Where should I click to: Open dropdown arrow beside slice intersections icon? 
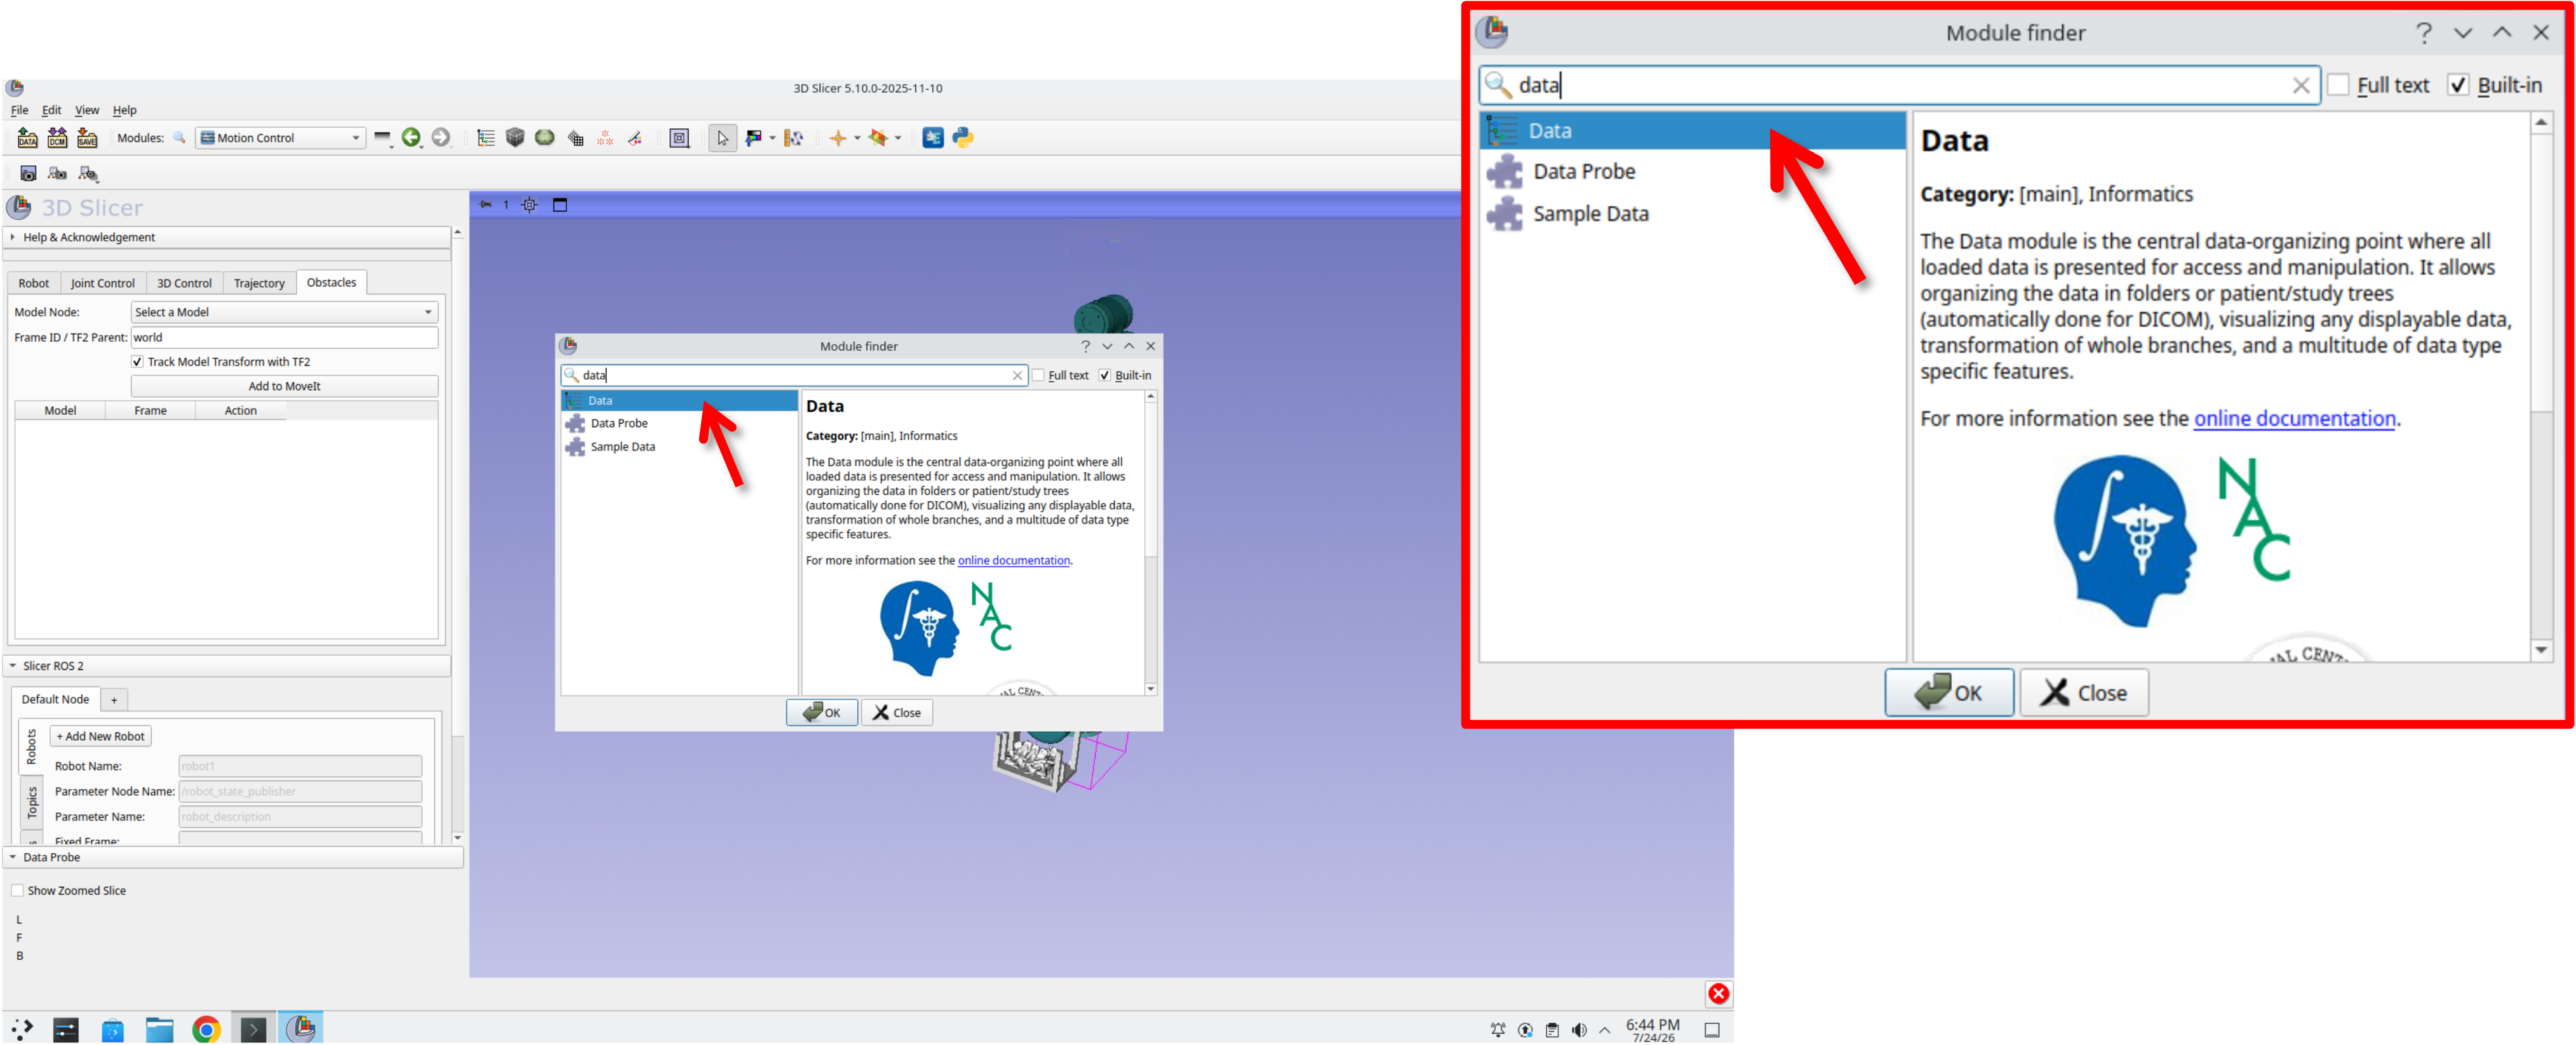pyautogui.click(x=898, y=138)
